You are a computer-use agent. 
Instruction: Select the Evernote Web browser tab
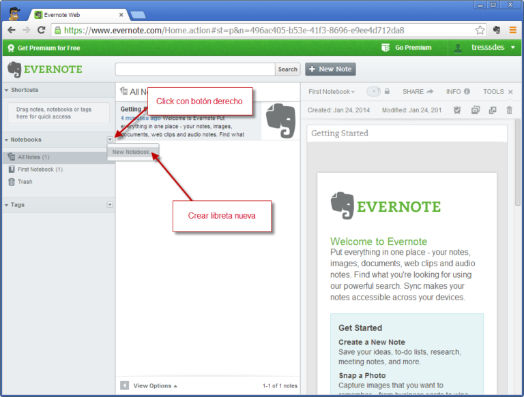(78, 15)
